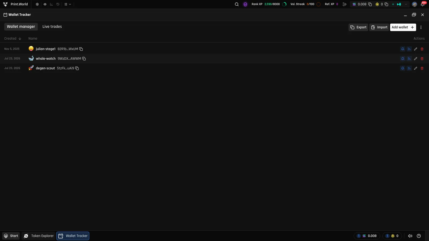
Task: Toggle the eye watchlist icon in toolbar
Action: (x=45, y=4)
